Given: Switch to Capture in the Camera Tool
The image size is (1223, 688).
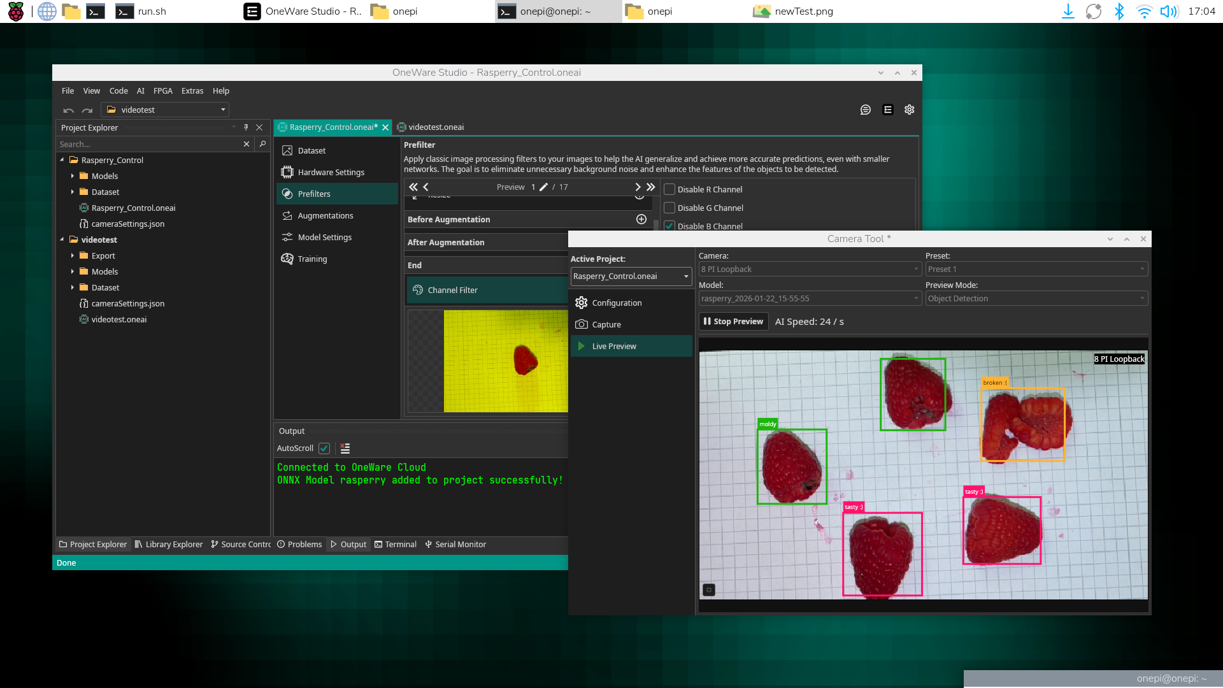Looking at the screenshot, I should tap(606, 324).
